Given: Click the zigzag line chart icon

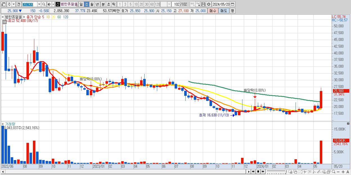Looking at the screenshot, I should coord(314,172).
